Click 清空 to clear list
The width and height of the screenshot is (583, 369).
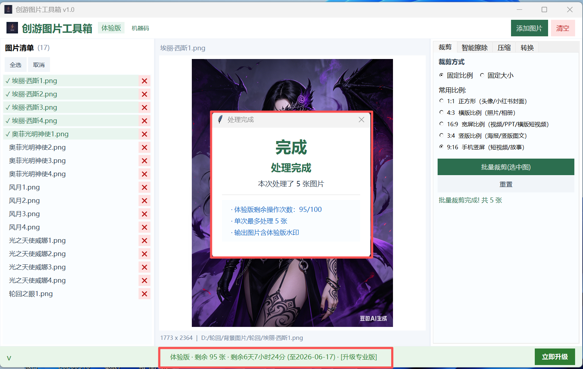click(563, 28)
